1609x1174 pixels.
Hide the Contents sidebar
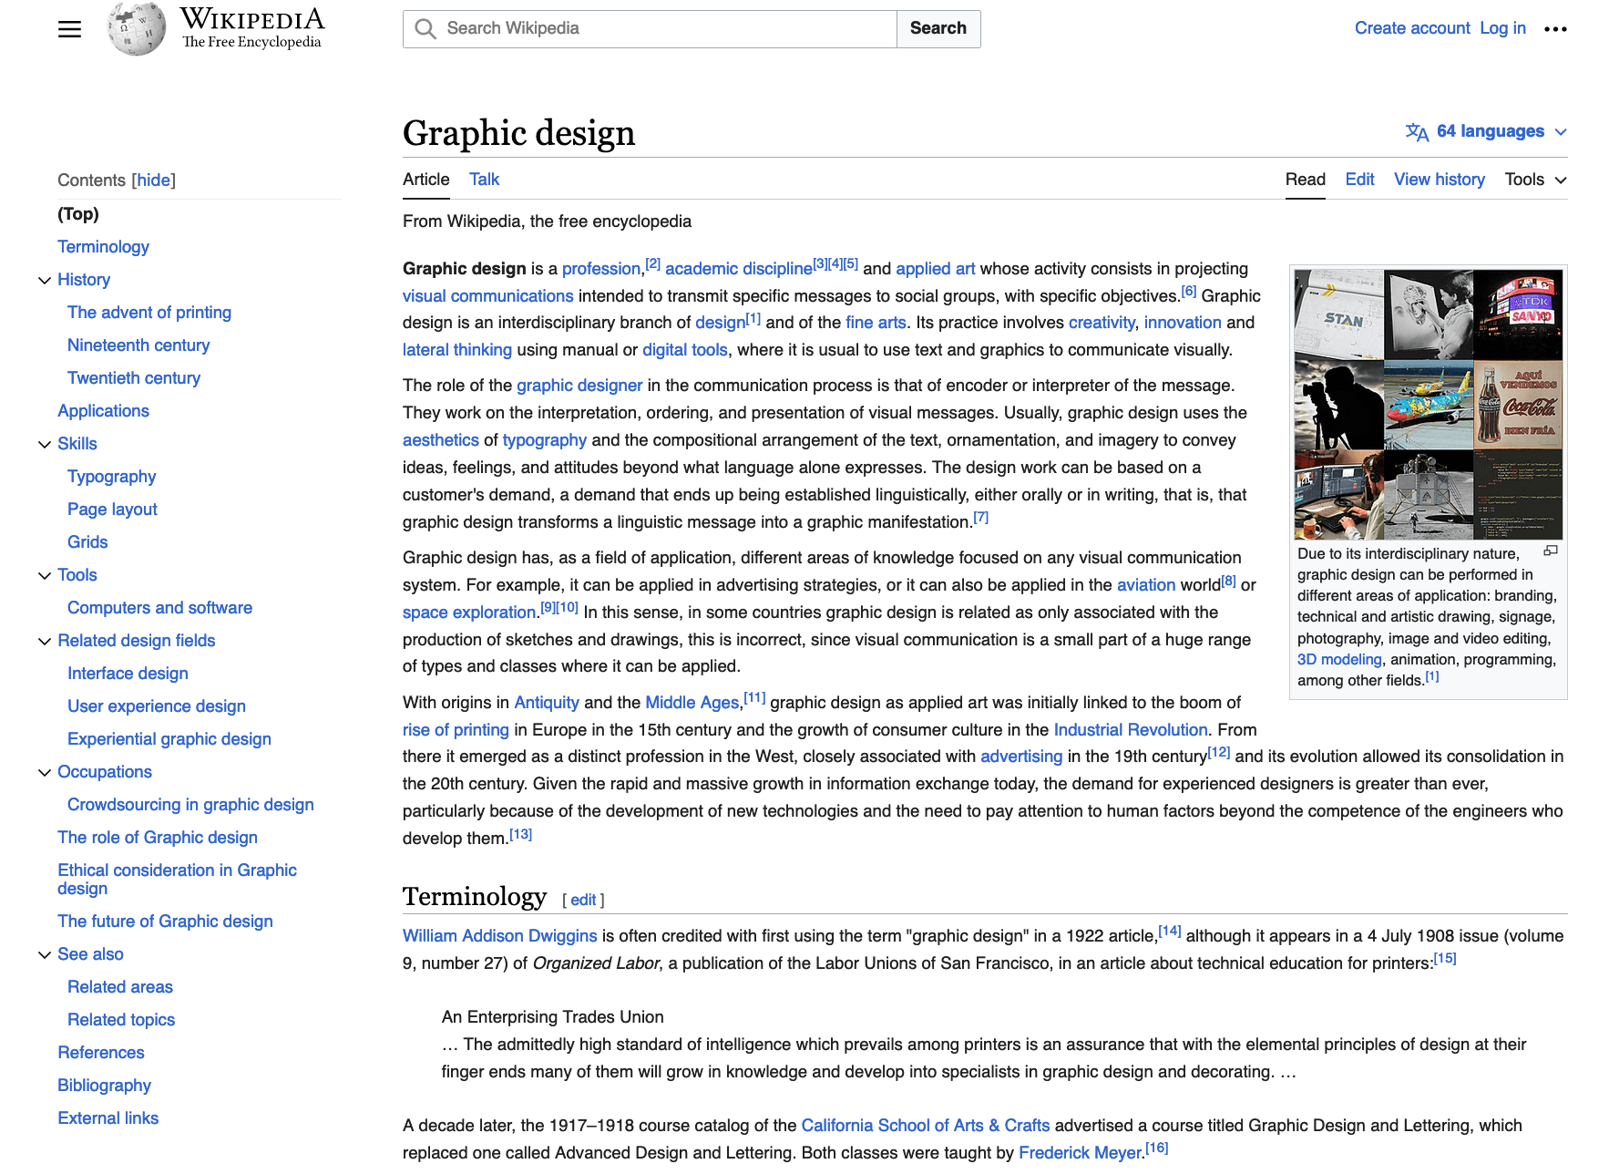(154, 180)
